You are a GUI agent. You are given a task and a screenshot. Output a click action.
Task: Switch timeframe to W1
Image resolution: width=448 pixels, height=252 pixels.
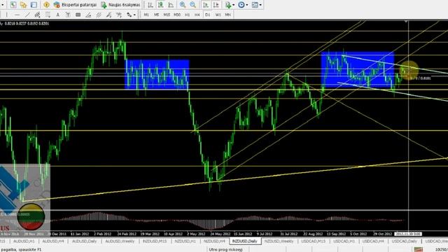(218, 15)
